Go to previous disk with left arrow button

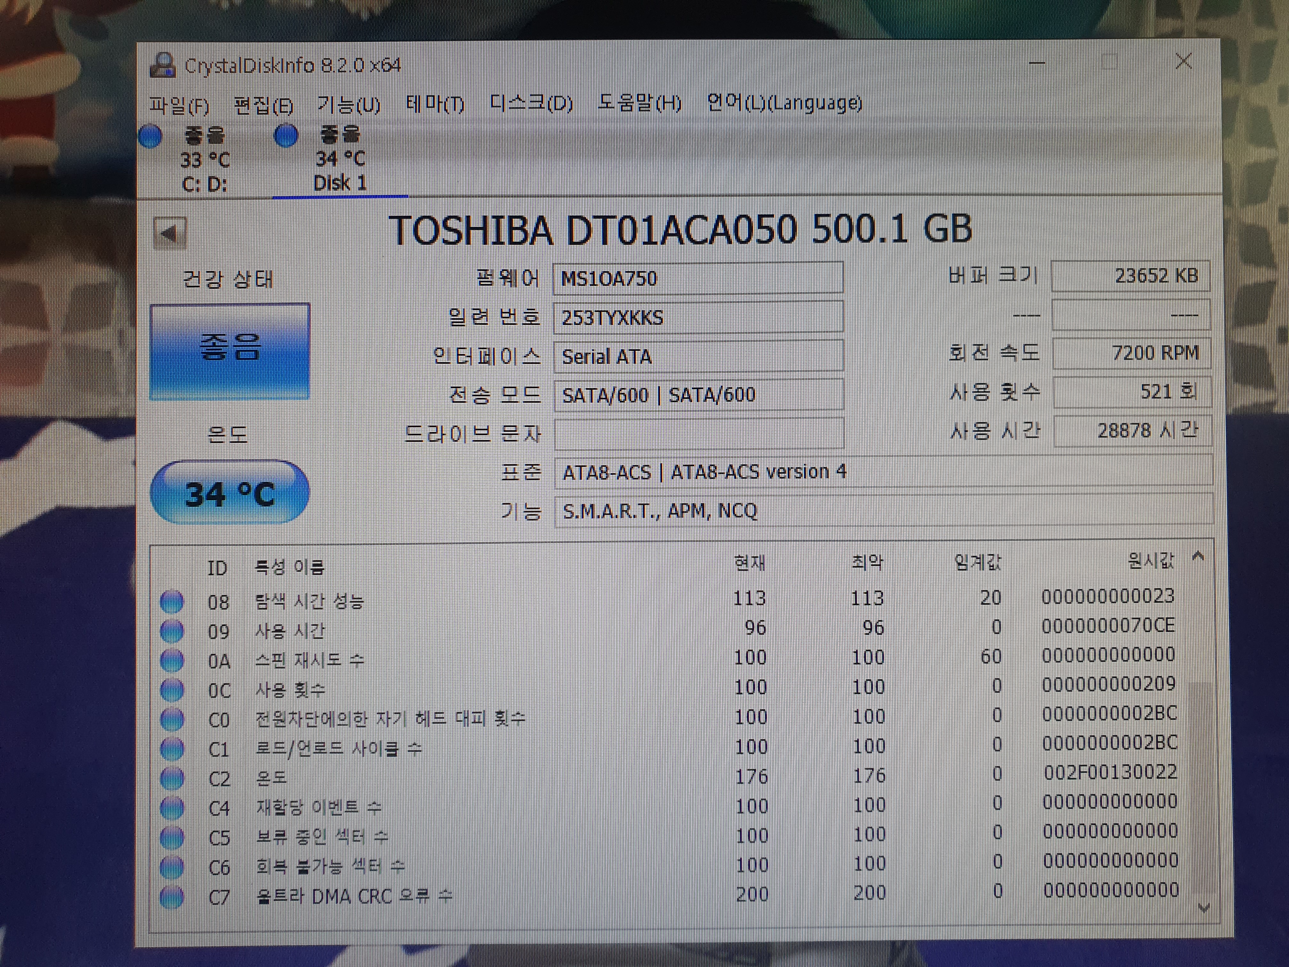tap(169, 234)
